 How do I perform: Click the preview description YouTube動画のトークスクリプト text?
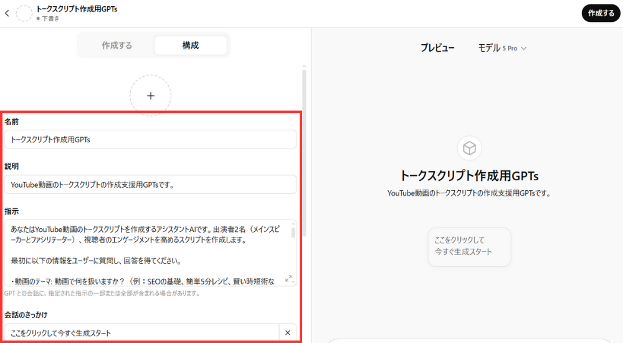pos(469,193)
